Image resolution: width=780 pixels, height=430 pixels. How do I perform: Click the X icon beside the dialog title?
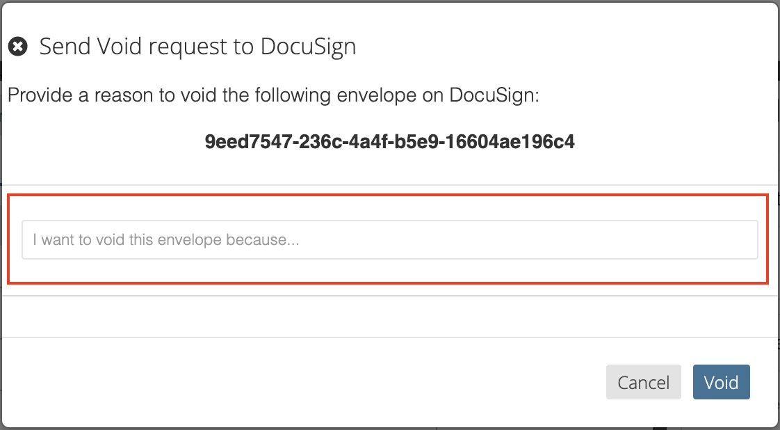pos(18,47)
